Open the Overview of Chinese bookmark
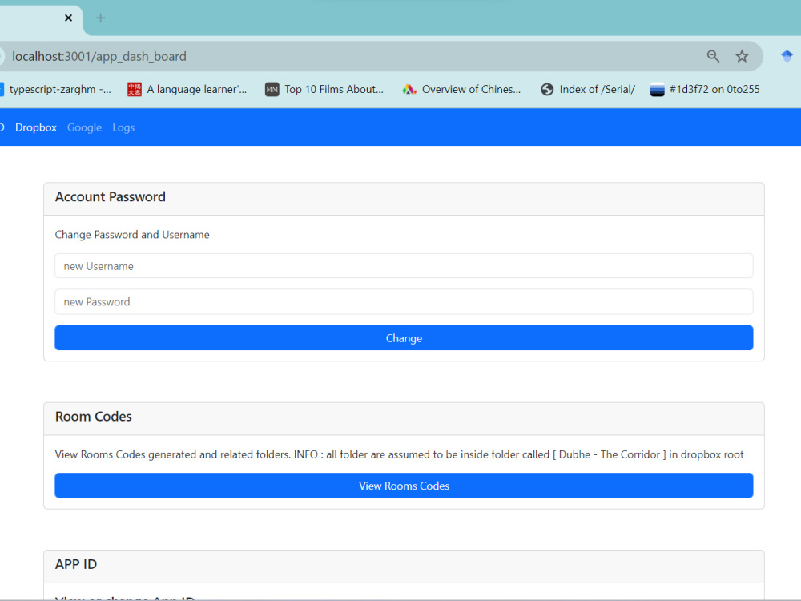 pos(462,90)
